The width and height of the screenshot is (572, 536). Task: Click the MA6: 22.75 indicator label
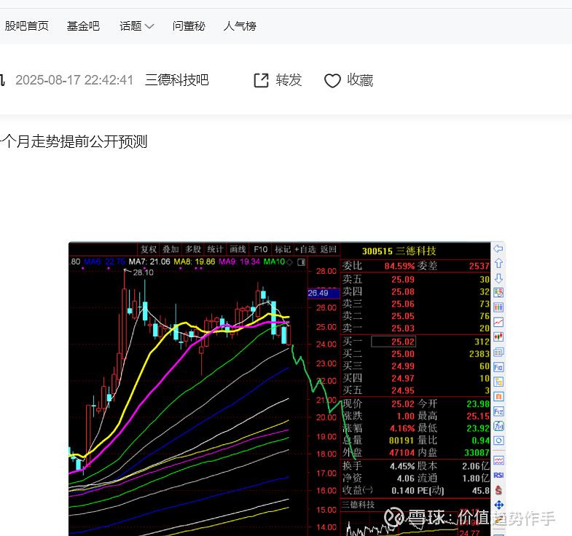(105, 261)
